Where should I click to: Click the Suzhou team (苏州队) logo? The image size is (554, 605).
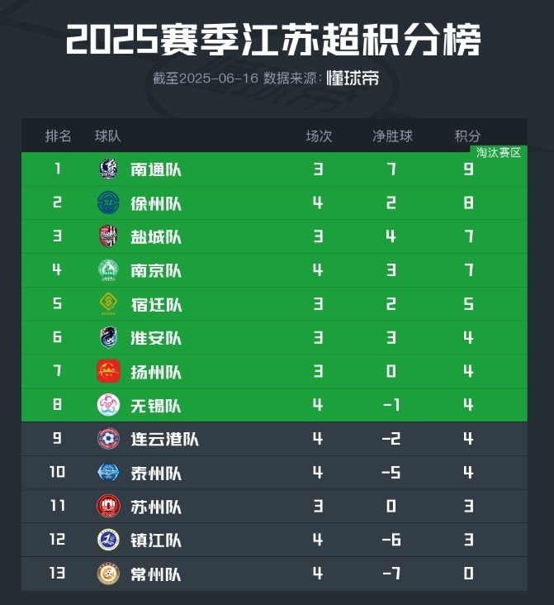(108, 506)
